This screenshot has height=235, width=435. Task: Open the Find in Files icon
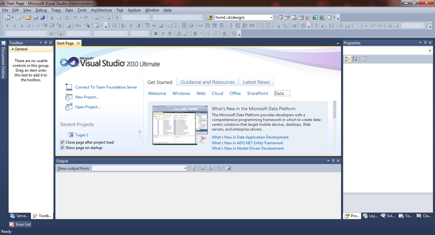tap(210, 18)
